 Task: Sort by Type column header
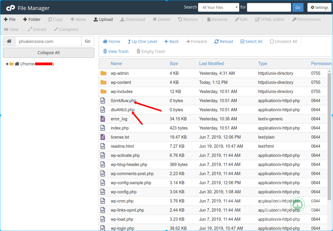(x=263, y=64)
